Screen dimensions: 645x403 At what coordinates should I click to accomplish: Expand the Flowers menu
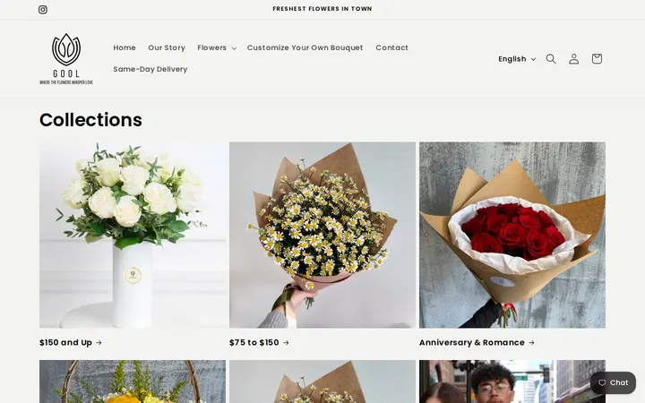pyautogui.click(x=217, y=47)
